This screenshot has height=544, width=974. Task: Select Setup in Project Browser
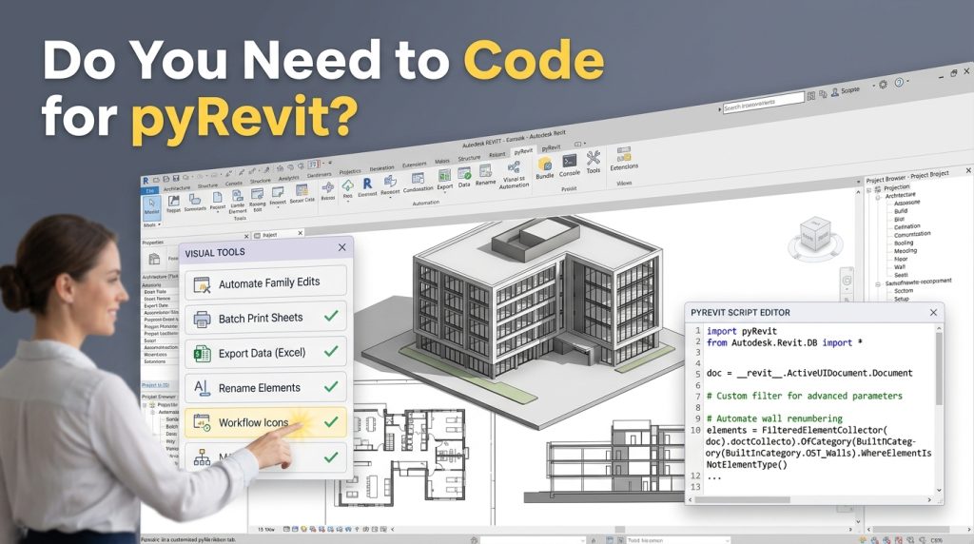click(x=902, y=299)
